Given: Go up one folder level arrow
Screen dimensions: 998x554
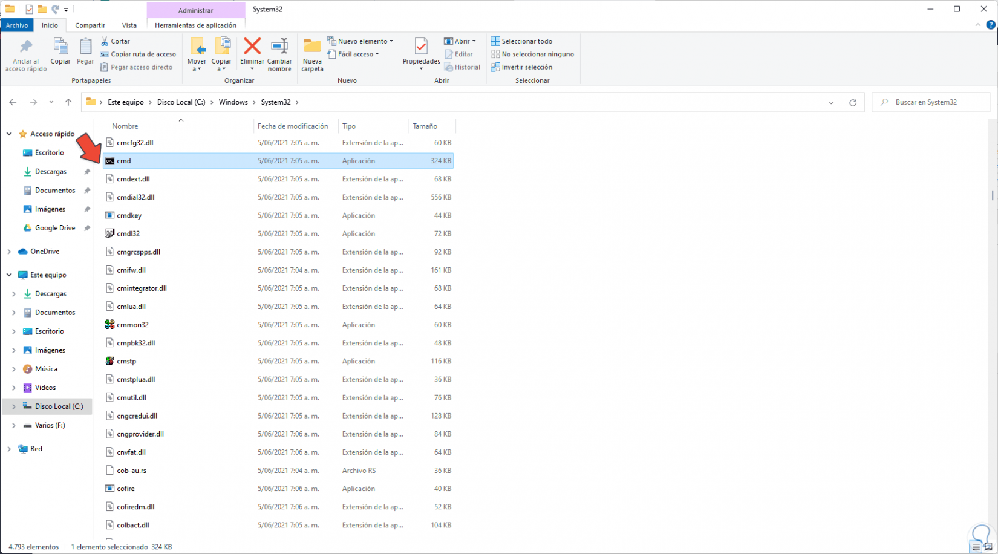Looking at the screenshot, I should [x=68, y=102].
